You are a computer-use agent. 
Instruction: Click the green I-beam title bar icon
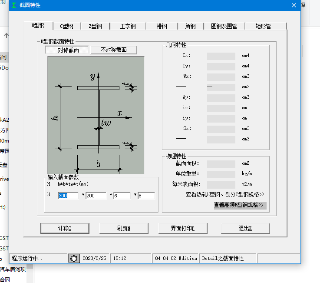coord(14,5)
